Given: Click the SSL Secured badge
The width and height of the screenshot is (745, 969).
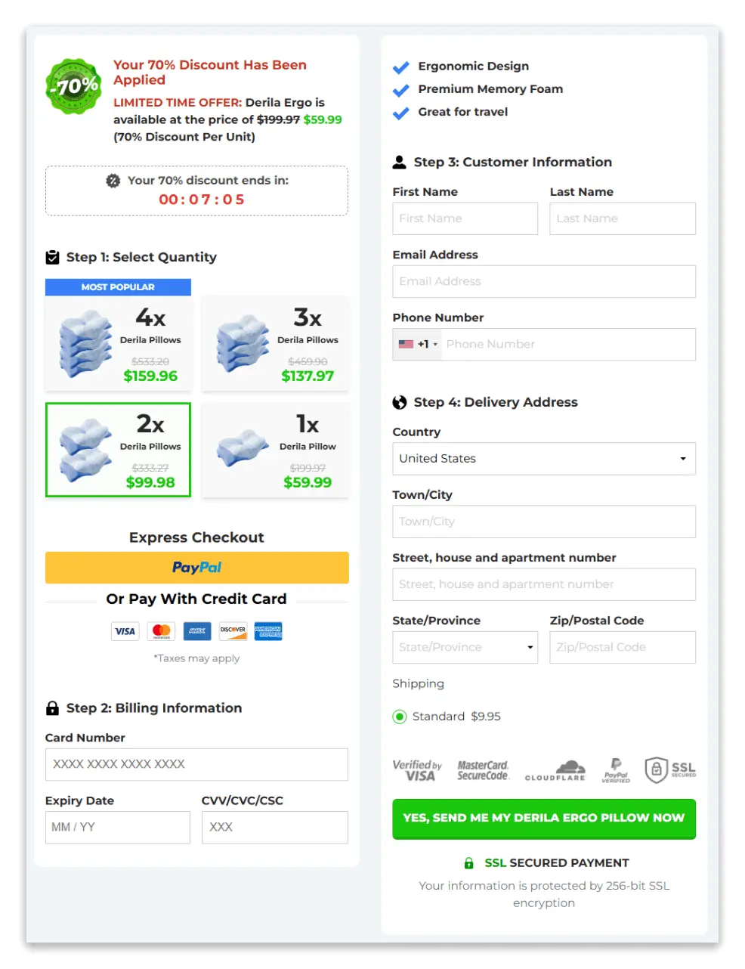Looking at the screenshot, I should click(669, 769).
